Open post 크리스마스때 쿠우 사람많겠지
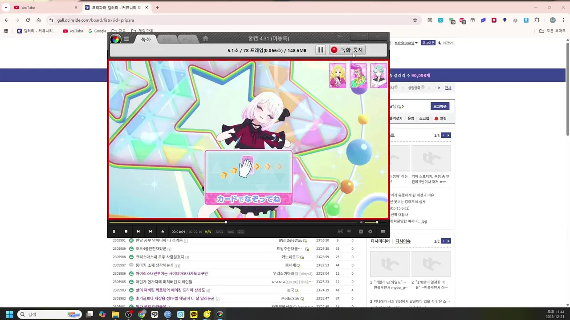570x320 pixels. [x=159, y=257]
